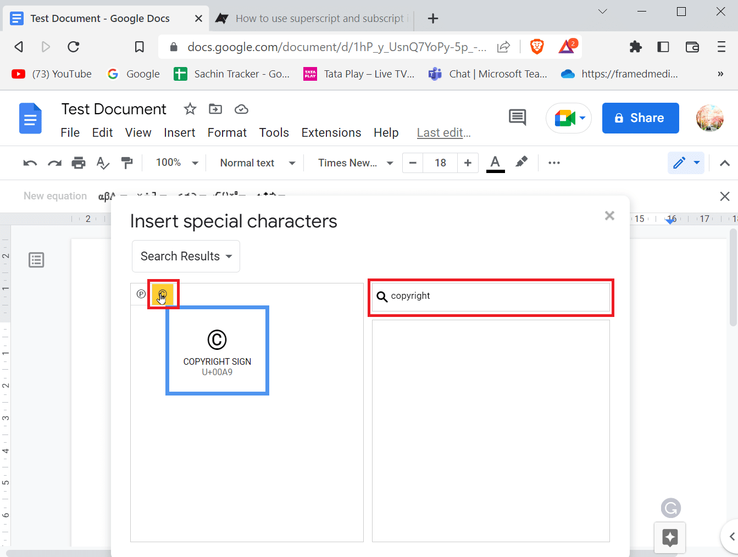The width and height of the screenshot is (738, 557).
Task: Go to Docs home via blue logo
Action: (x=30, y=118)
